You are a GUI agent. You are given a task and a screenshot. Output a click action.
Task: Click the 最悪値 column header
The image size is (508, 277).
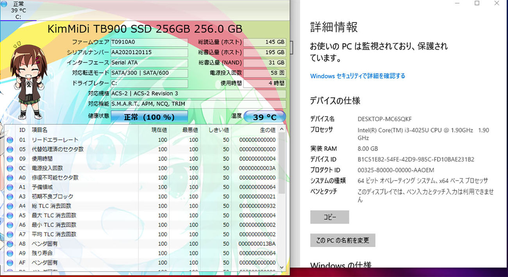(185, 130)
